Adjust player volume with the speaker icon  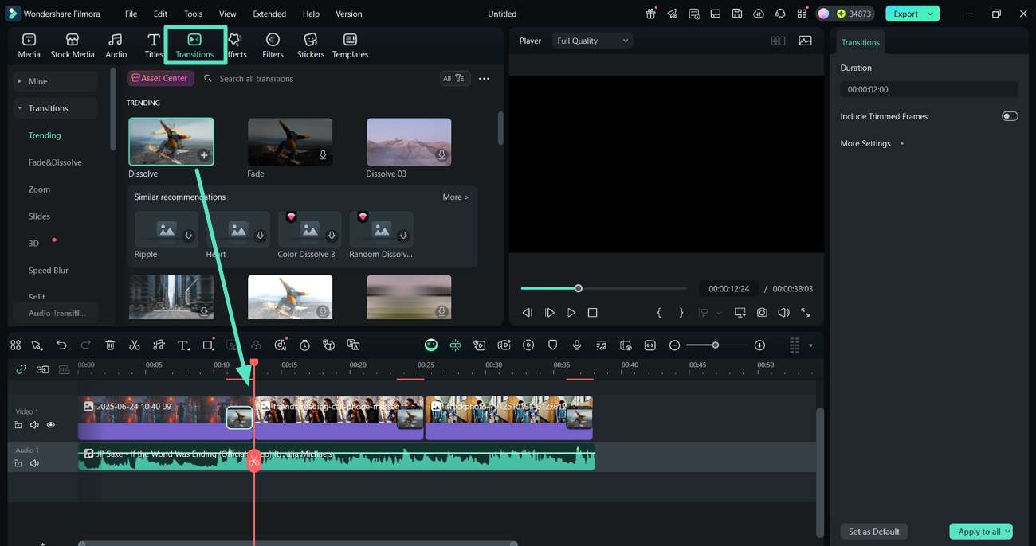(x=783, y=313)
